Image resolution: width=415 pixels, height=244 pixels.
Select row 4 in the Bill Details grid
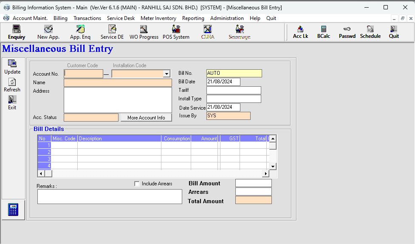[153, 166]
